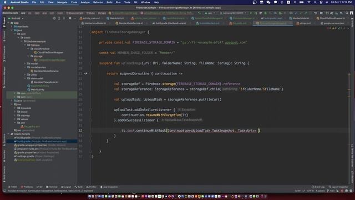Open macOS Spotlight search
Screen dimensions: 355x200
(x=315, y=2)
